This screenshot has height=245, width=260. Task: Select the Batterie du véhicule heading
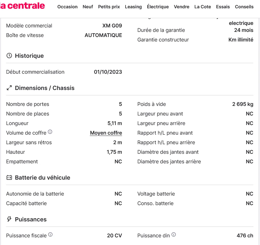pos(43,178)
